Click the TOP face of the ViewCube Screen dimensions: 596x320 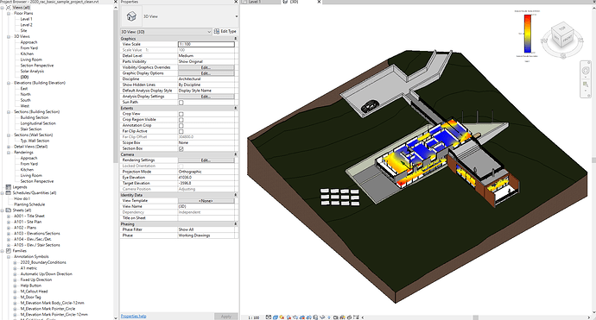coord(561,28)
